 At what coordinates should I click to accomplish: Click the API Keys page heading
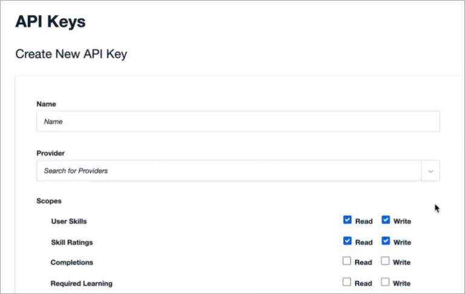tap(50, 22)
